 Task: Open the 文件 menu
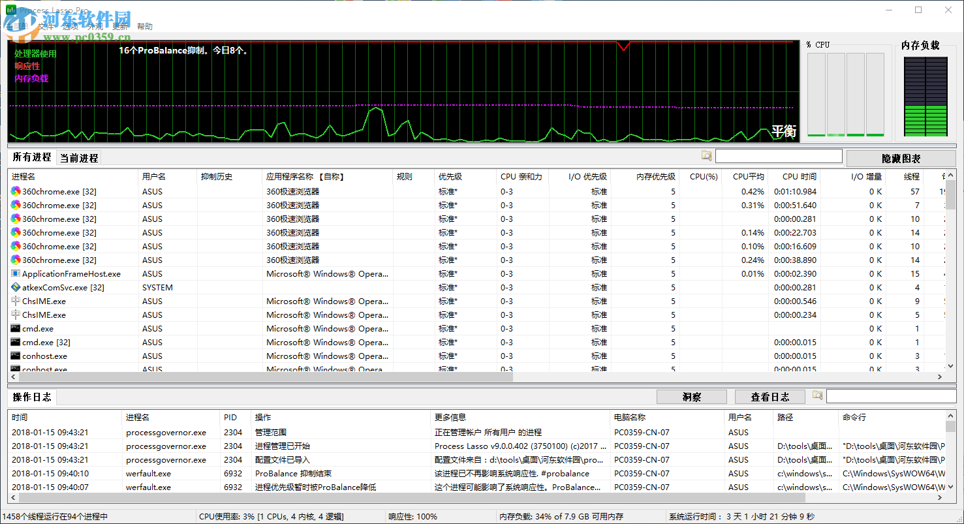coord(46,27)
